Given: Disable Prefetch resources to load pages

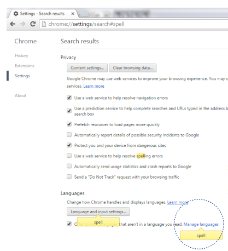Looking at the screenshot, I should pyautogui.click(x=69, y=124).
